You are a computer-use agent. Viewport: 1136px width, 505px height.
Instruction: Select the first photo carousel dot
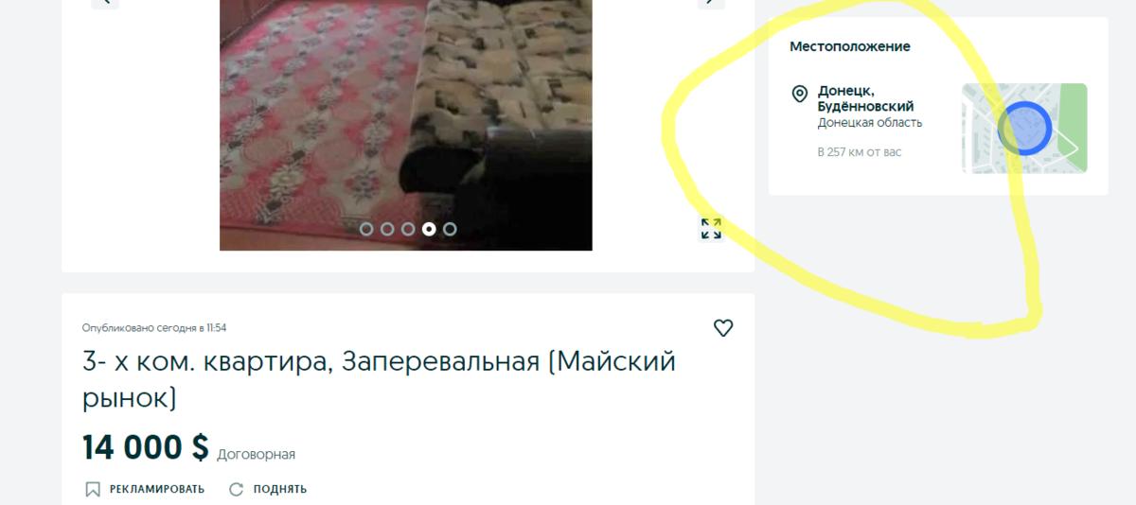coord(366,229)
